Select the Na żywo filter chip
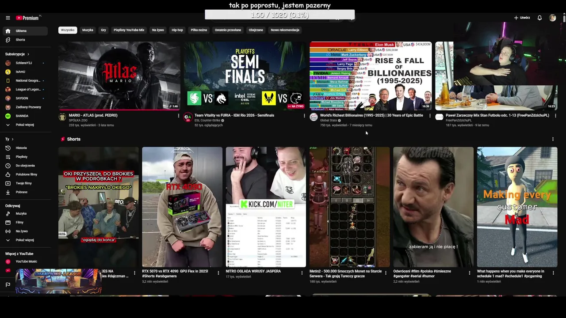 click(x=158, y=30)
